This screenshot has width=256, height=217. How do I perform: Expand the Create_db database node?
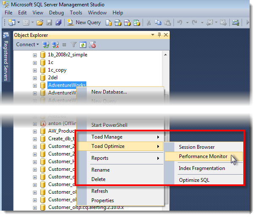[x=35, y=139]
